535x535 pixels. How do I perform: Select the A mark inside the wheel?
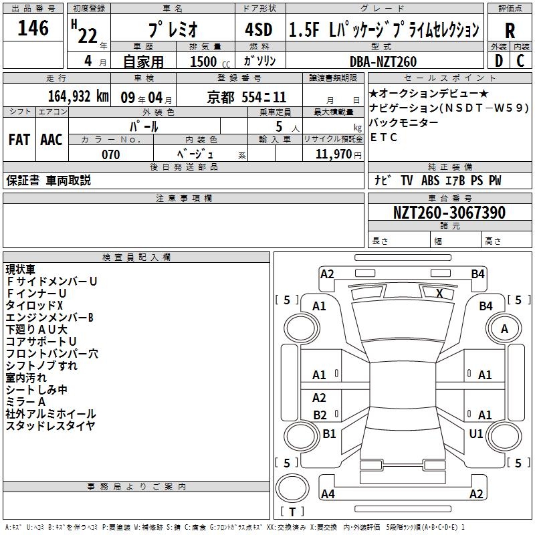504,329
